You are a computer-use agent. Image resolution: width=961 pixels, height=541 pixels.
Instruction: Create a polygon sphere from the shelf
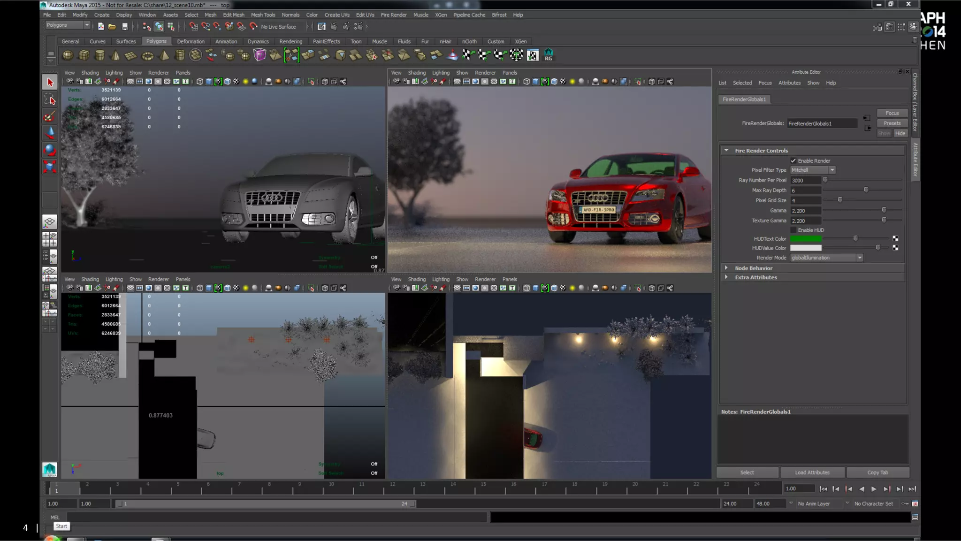coord(68,55)
